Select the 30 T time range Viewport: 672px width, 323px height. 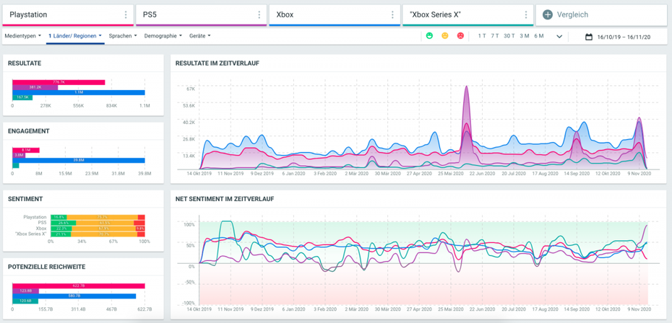(x=509, y=36)
